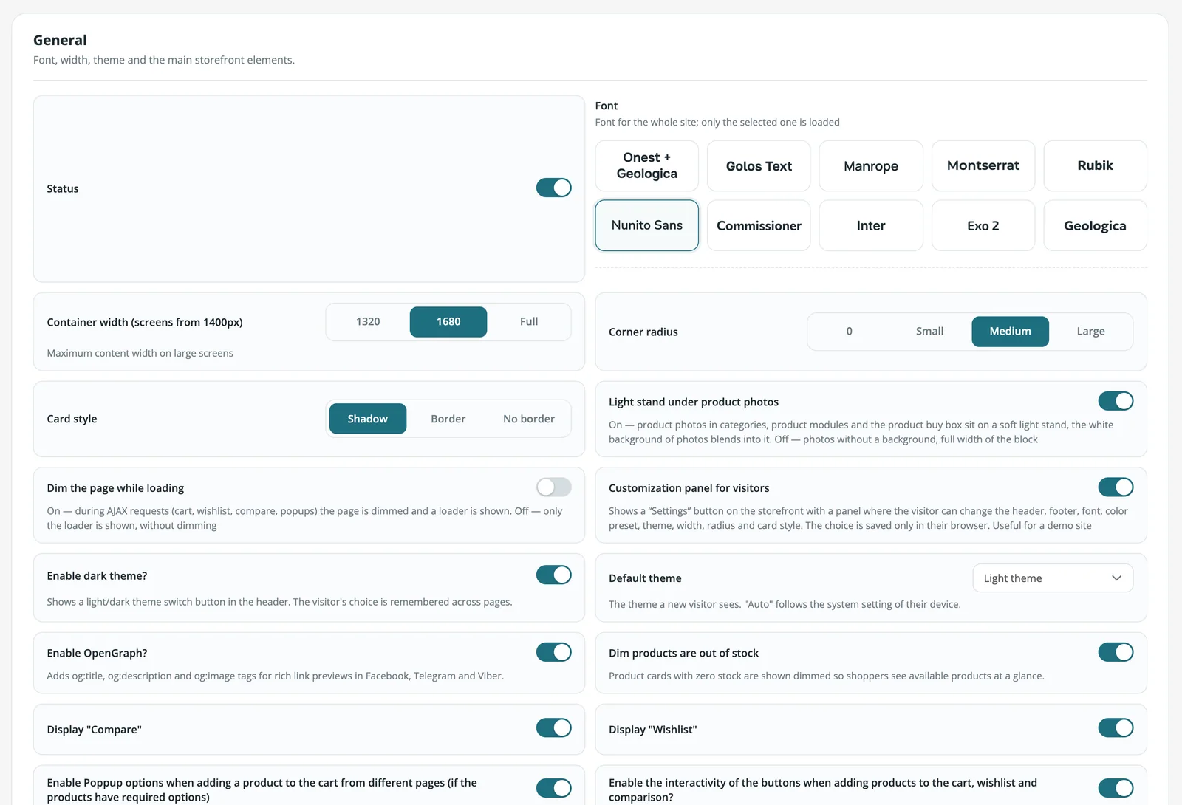The image size is (1182, 805).
Task: Enable Dim the page while loading
Action: coord(553,487)
